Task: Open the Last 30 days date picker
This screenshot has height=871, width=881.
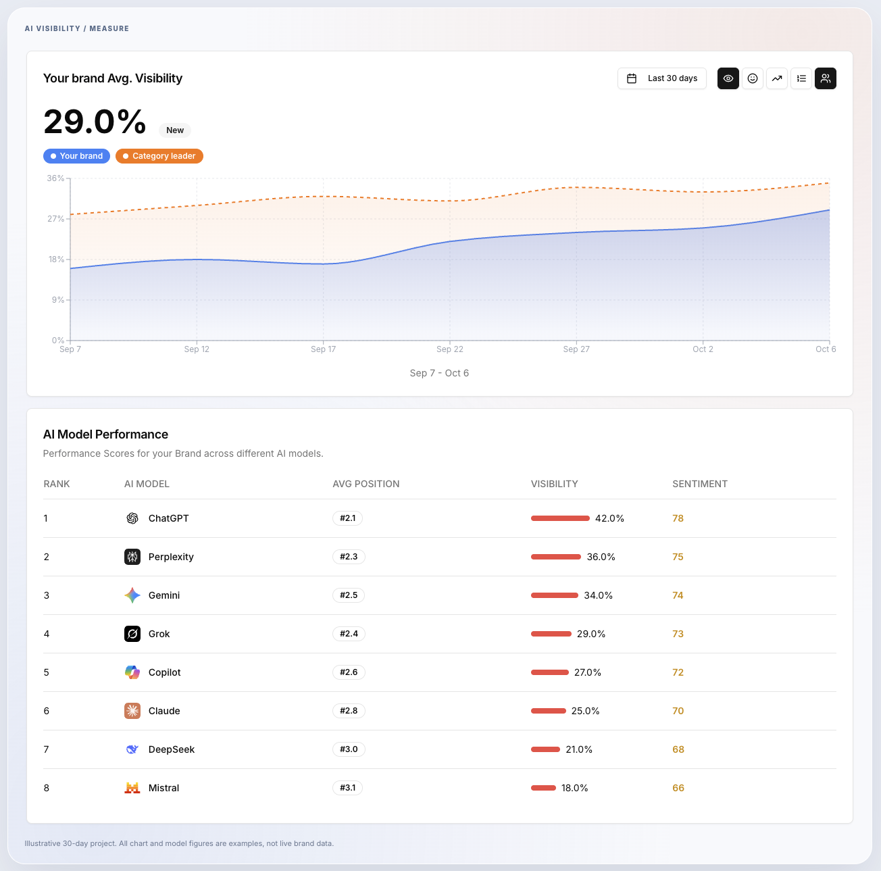Action: [662, 78]
